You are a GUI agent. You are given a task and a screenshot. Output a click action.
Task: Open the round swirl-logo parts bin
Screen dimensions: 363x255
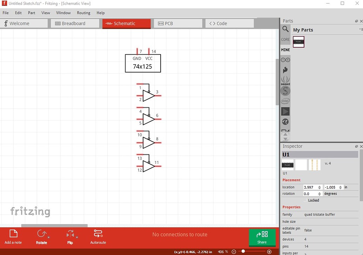click(x=285, y=122)
